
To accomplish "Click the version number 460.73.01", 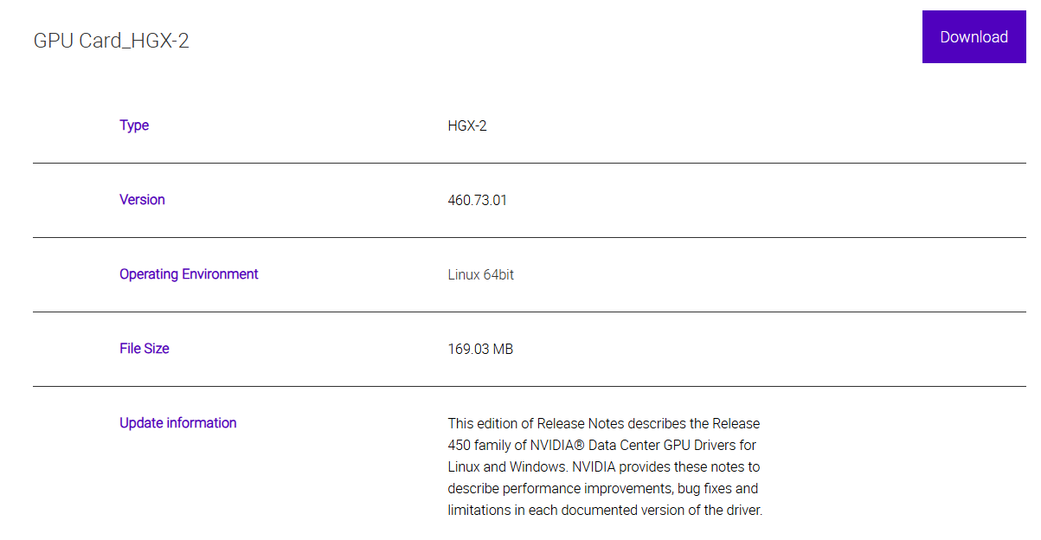I will 478,201.
